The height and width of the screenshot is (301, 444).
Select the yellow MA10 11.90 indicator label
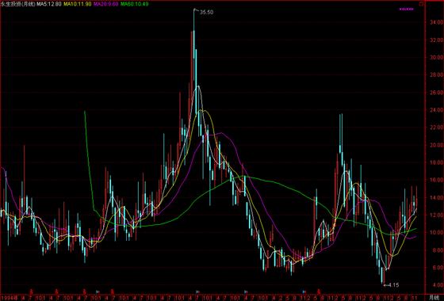coord(78,4)
